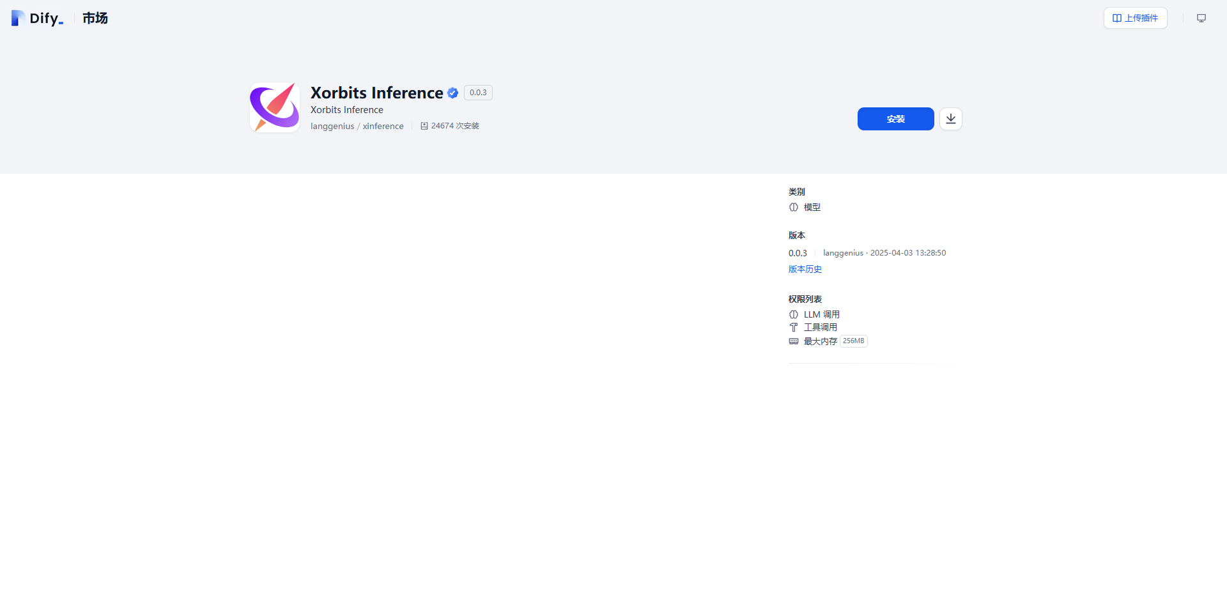Click the Dify logo
This screenshot has width=1227, height=609.
click(x=37, y=18)
